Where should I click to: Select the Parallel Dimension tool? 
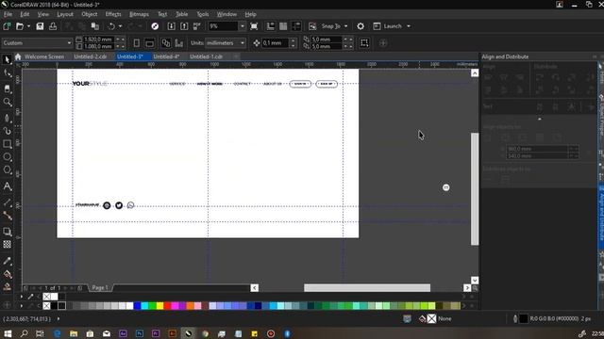coord(7,202)
